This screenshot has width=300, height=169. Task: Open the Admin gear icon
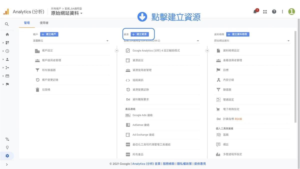click(x=7, y=156)
